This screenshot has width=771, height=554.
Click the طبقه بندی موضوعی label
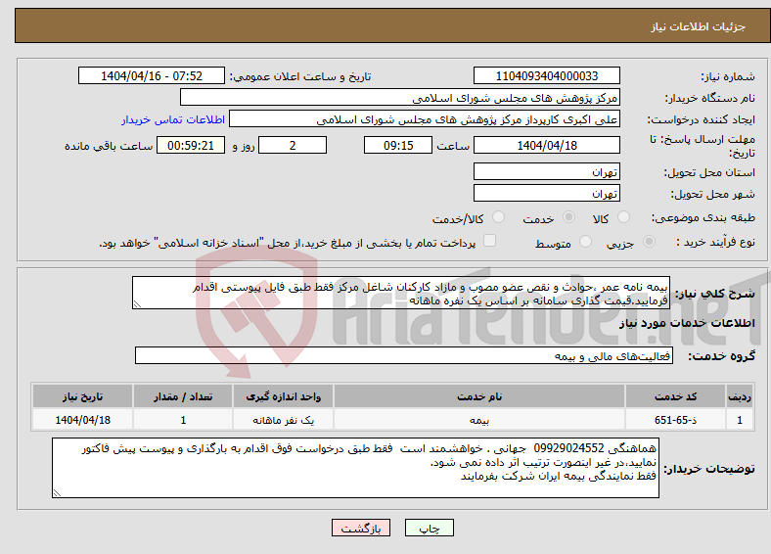(703, 217)
